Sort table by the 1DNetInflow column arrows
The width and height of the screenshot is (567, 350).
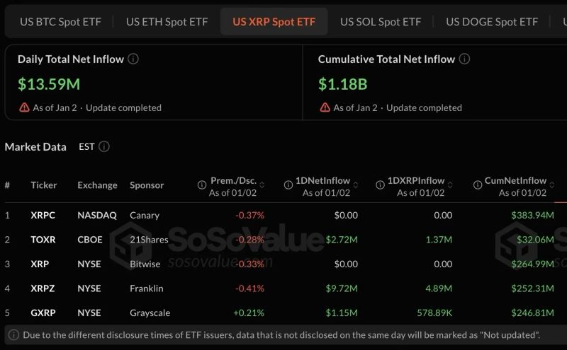(x=354, y=181)
